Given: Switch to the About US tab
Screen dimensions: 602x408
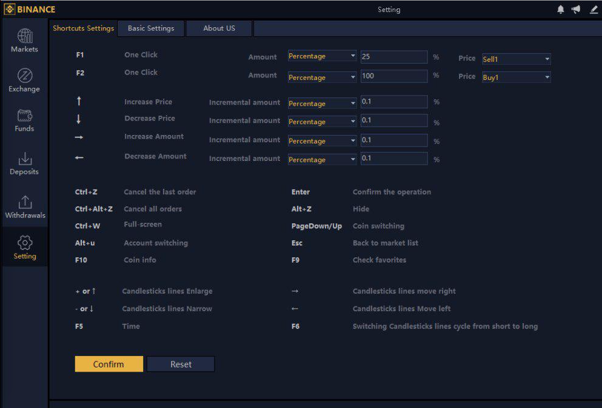Looking at the screenshot, I should tap(219, 28).
